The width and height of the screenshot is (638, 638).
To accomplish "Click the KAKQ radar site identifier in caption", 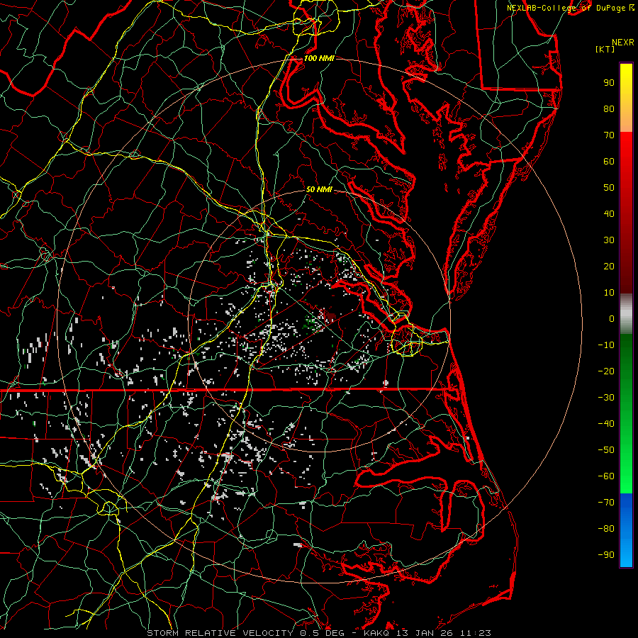I will click(x=377, y=633).
